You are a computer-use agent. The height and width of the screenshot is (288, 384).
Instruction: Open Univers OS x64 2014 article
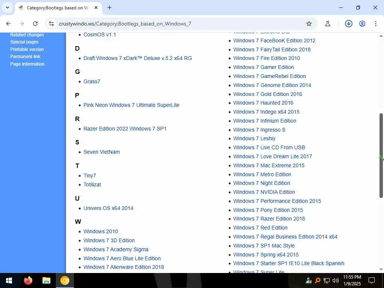coord(108,208)
